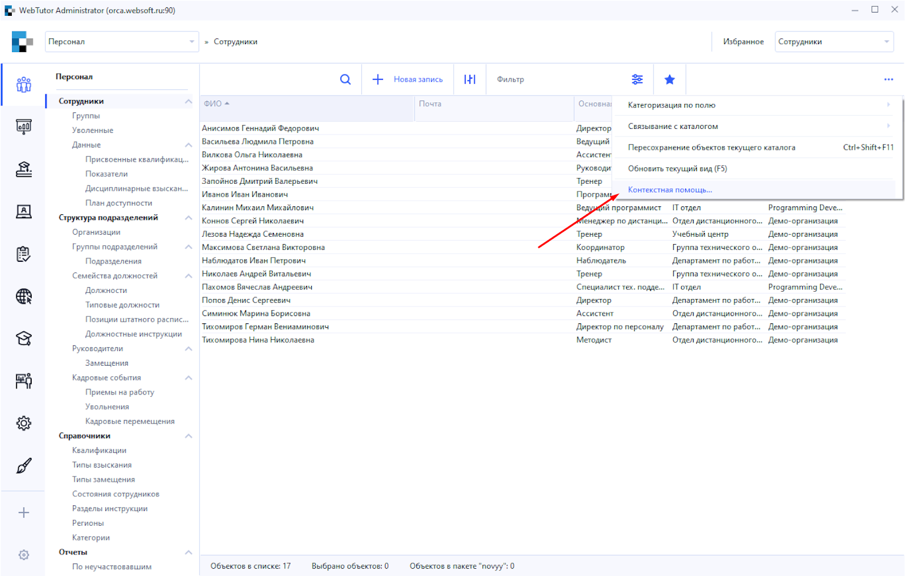This screenshot has width=905, height=576.
Task: Open the filter sliders icon
Action: click(637, 80)
